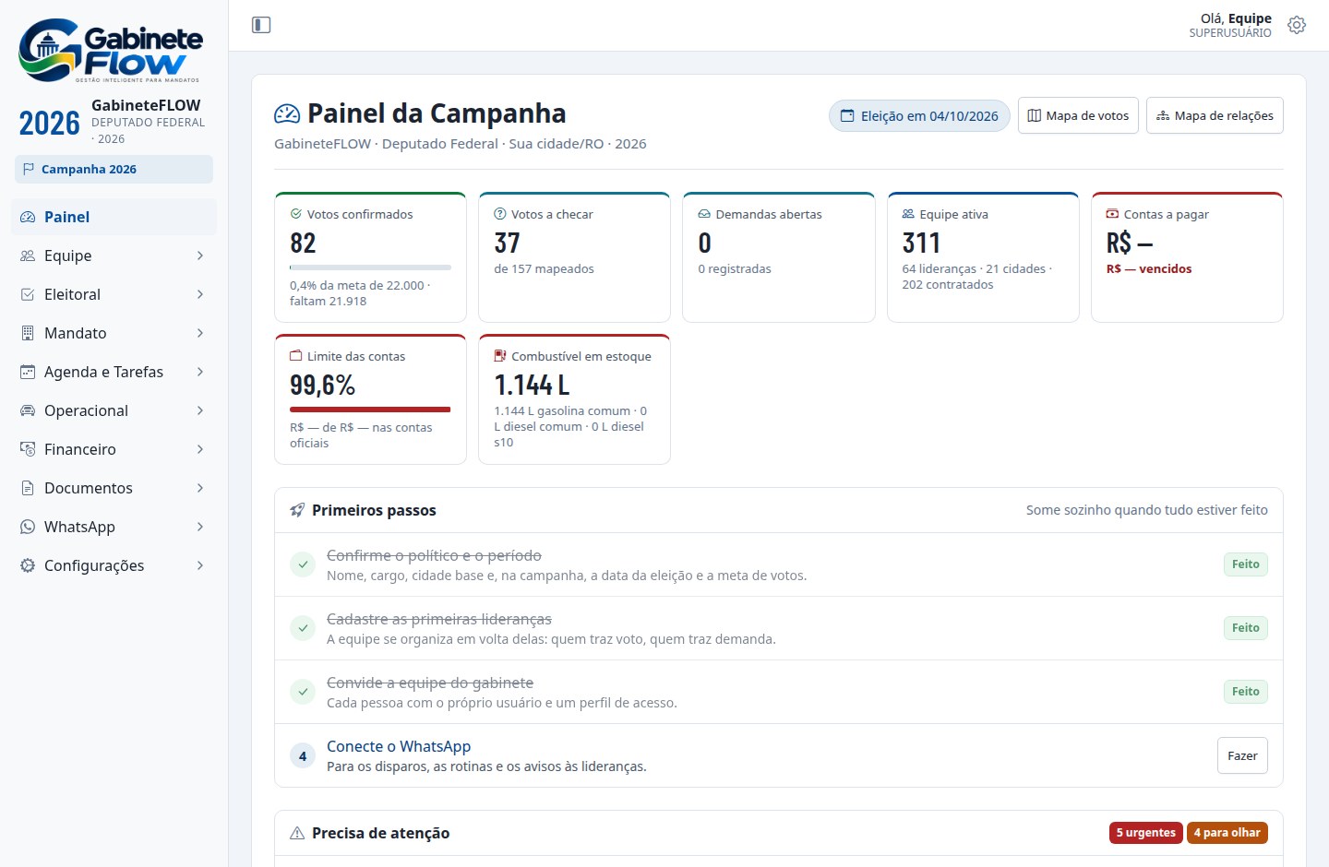Toggle check for 'Confirme o político e o período'
This screenshot has height=867, width=1329.
(303, 564)
